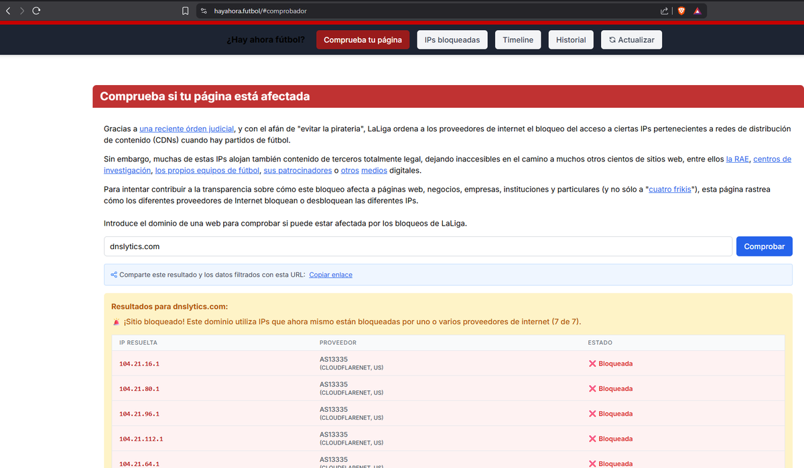The width and height of the screenshot is (804, 468).
Task: Open the 'Comprueba tu página' tab
Action: [362, 40]
